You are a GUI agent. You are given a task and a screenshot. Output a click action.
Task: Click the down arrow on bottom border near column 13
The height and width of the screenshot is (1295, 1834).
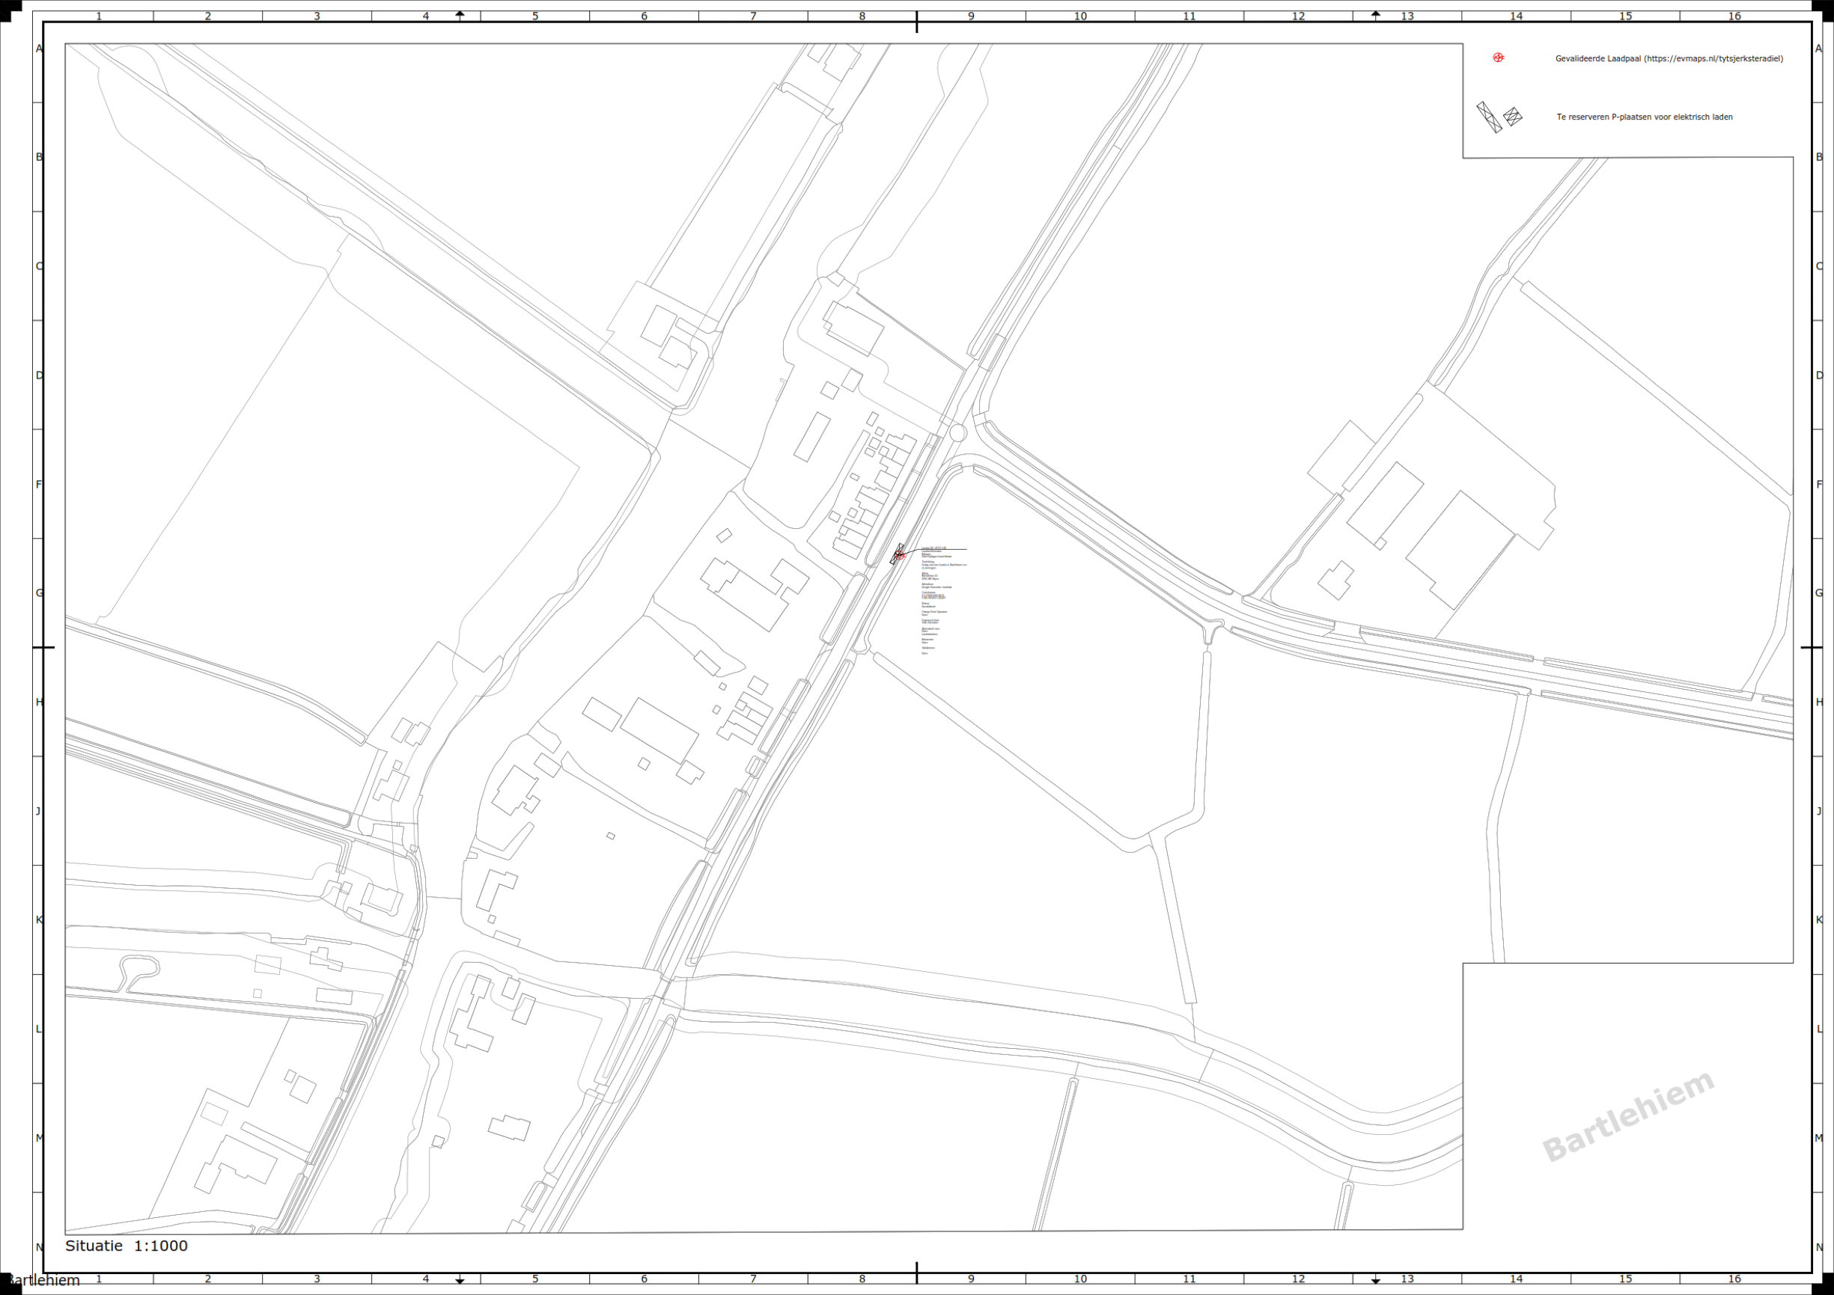click(1376, 1280)
